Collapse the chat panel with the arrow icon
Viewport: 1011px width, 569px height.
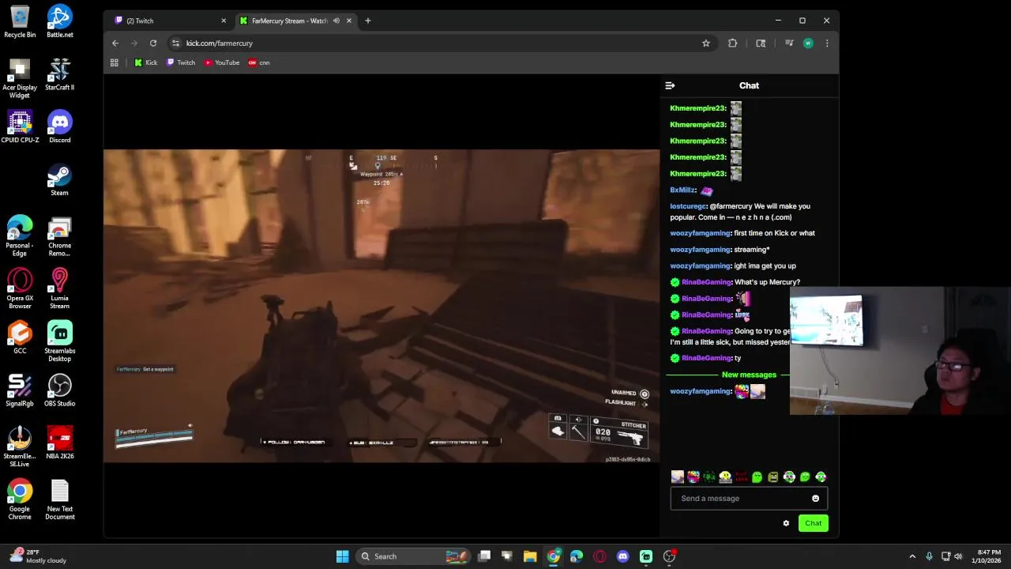tap(670, 85)
